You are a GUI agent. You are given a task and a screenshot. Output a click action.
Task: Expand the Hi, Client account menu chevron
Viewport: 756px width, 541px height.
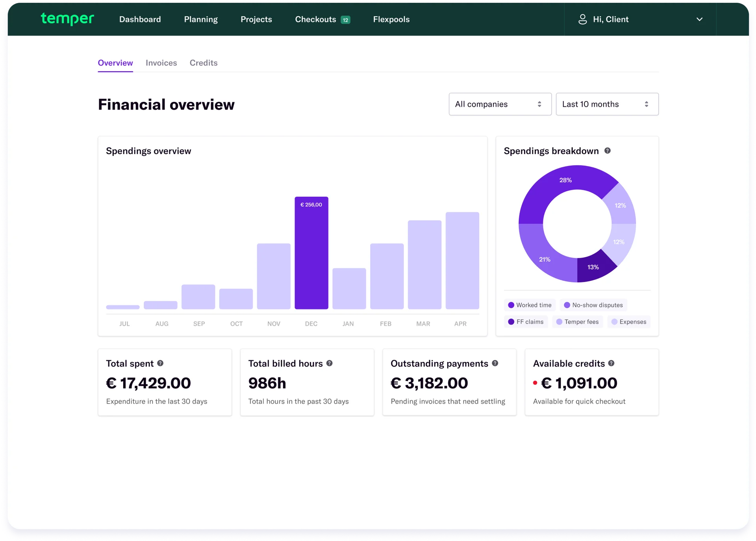tap(699, 19)
